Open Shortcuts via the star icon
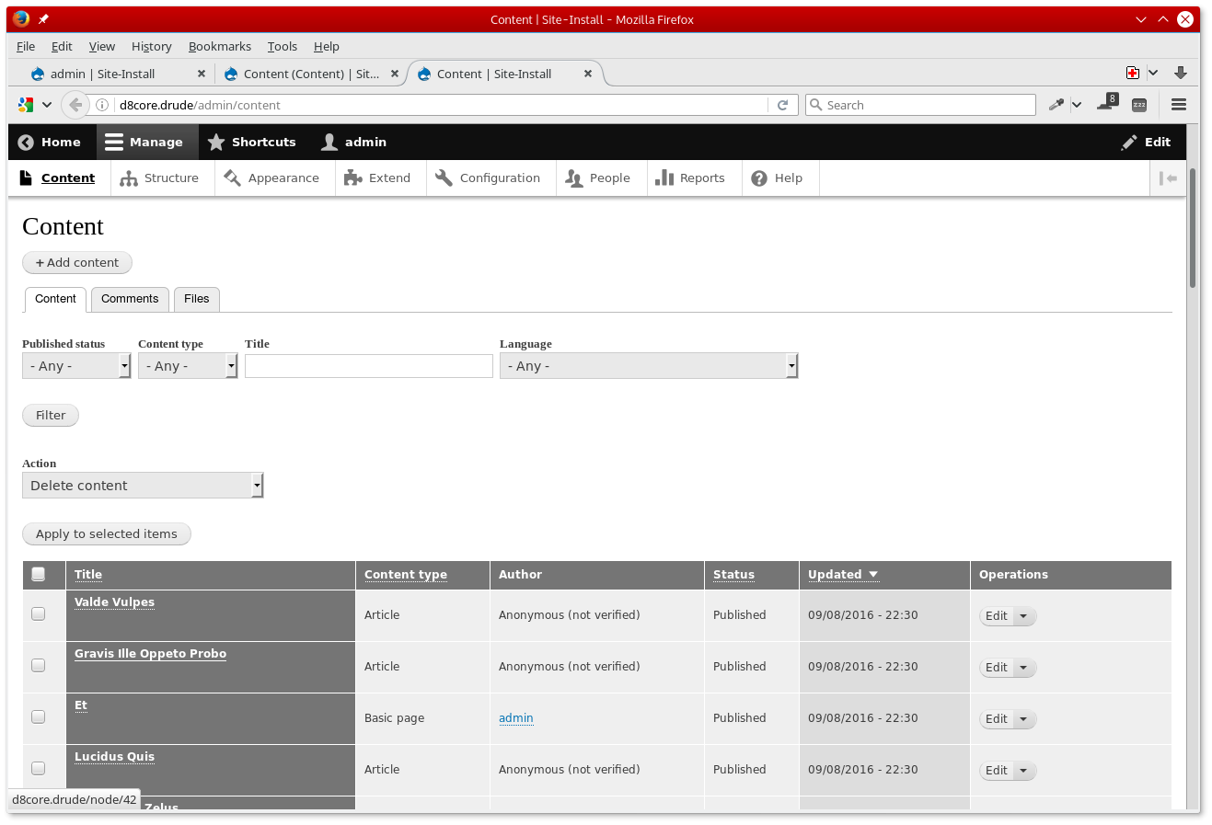 pyautogui.click(x=217, y=142)
